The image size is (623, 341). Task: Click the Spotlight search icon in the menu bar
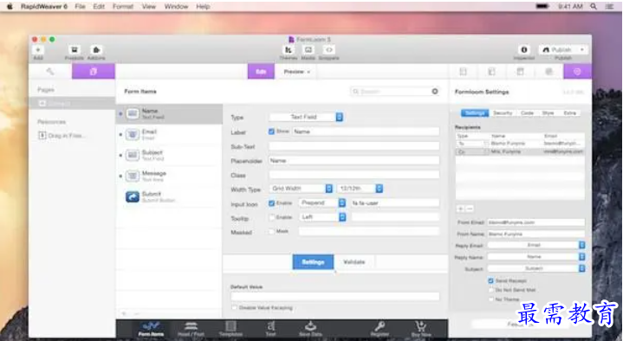(594, 6)
